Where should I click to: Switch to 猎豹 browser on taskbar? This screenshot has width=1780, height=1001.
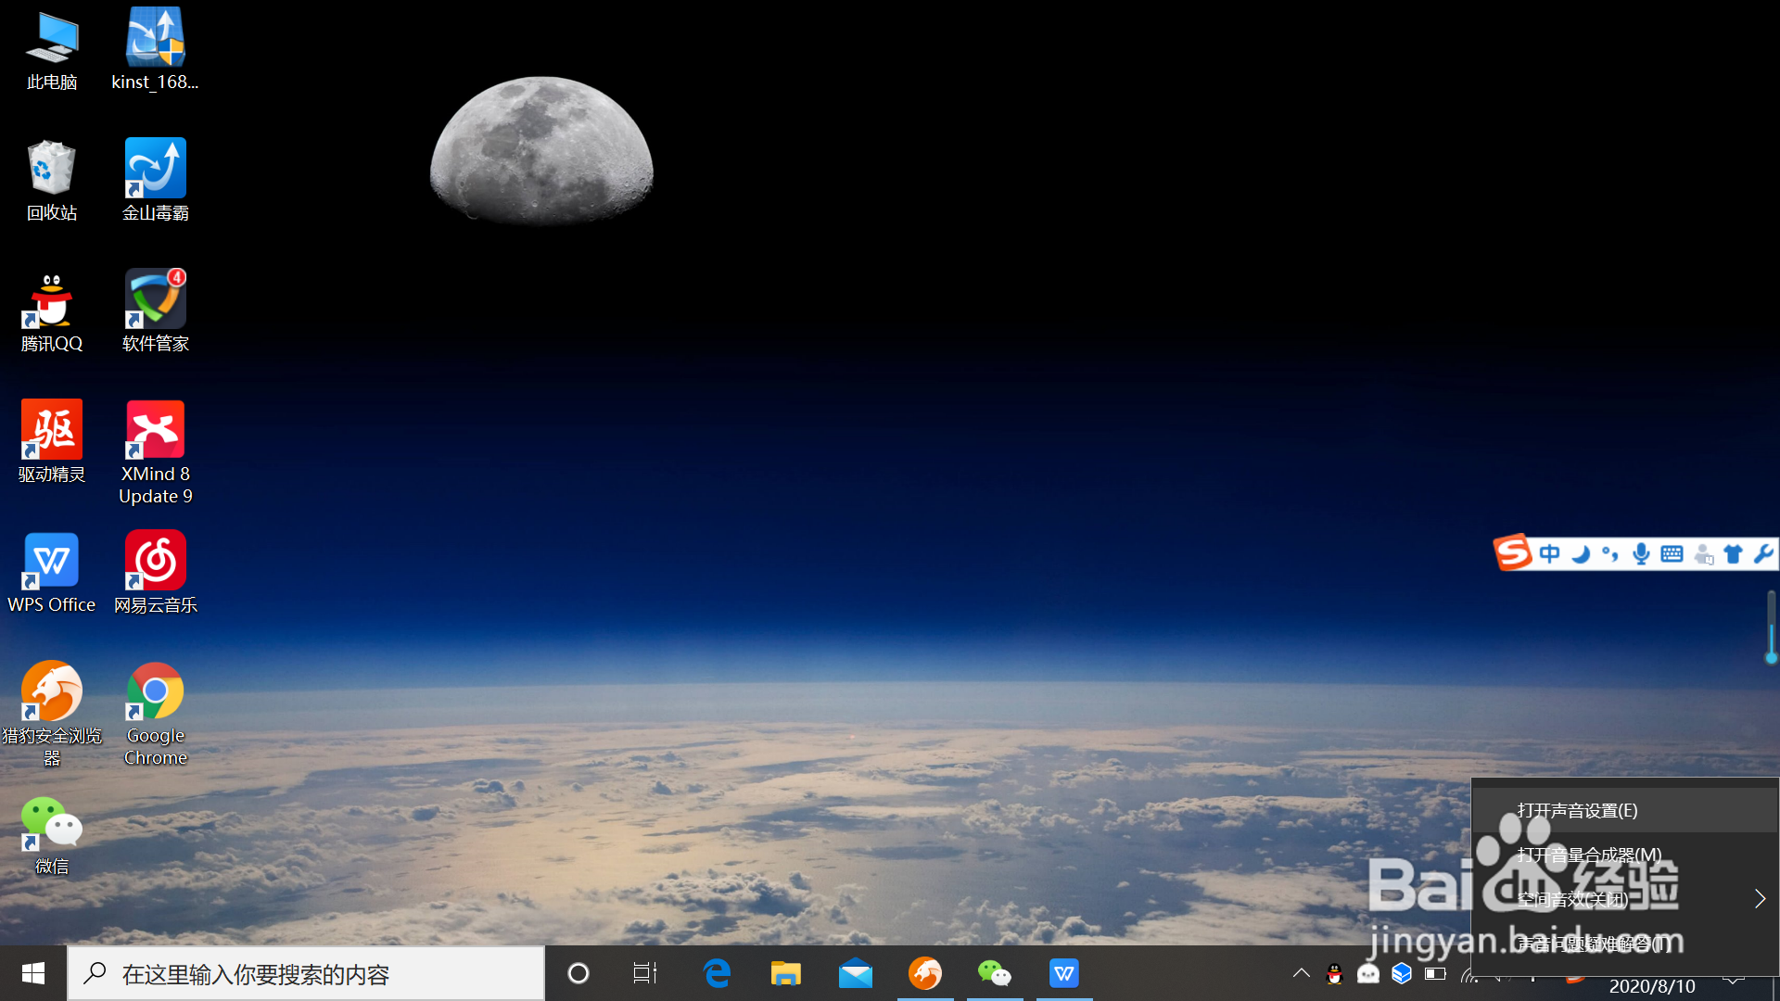(925, 973)
